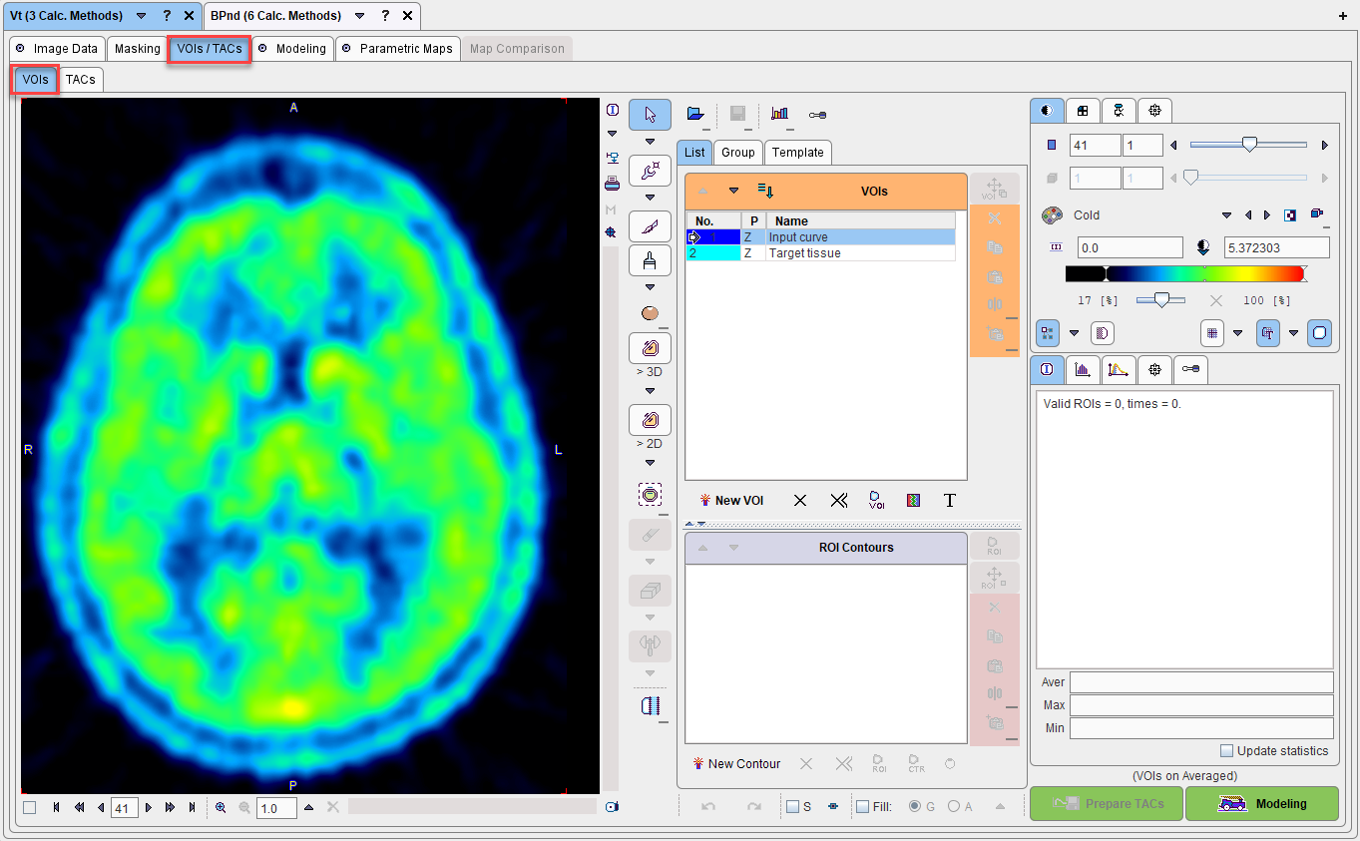This screenshot has width=1360, height=841.
Task: Select the A fill radio option
Action: [954, 807]
